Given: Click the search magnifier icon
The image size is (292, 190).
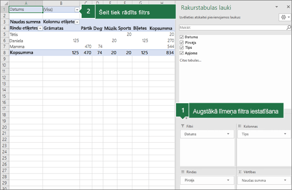Looking at the screenshot, I should (288, 28).
